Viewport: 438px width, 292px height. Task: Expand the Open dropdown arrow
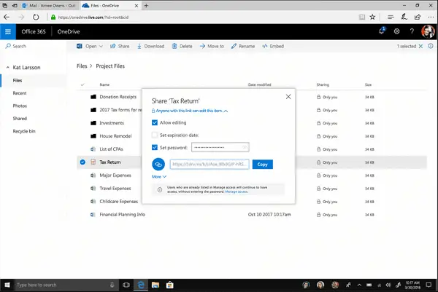click(101, 47)
